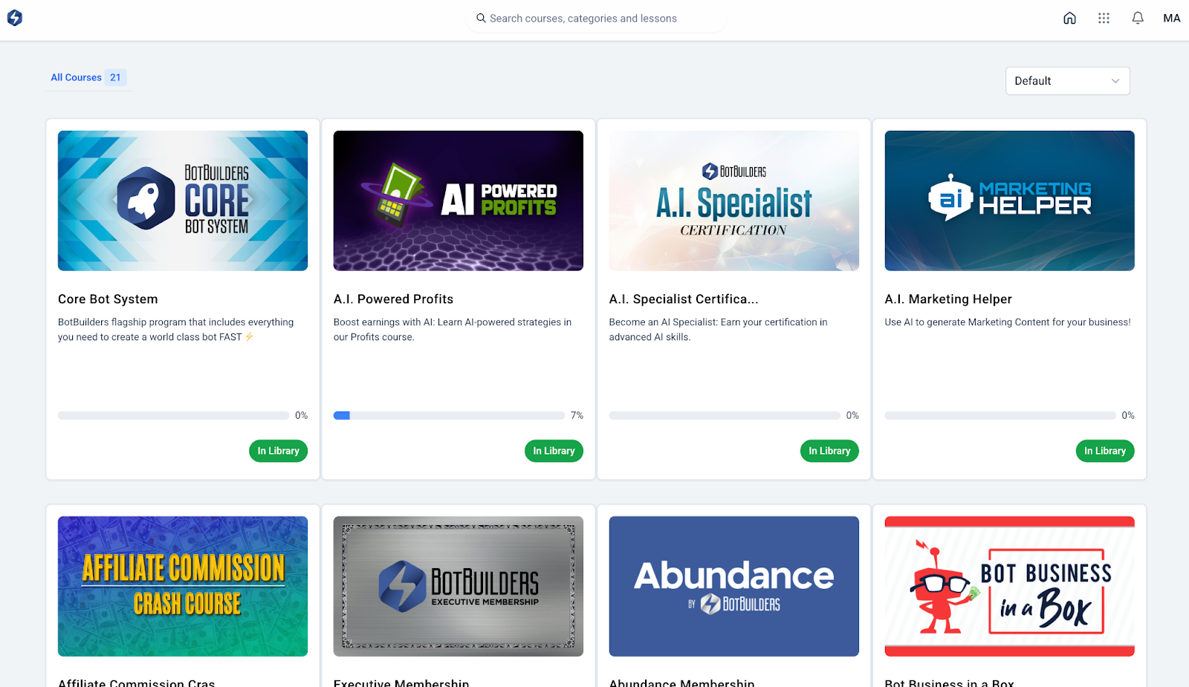Click A.I. Specialist Certification progress bar
1189x687 pixels.
[725, 415]
